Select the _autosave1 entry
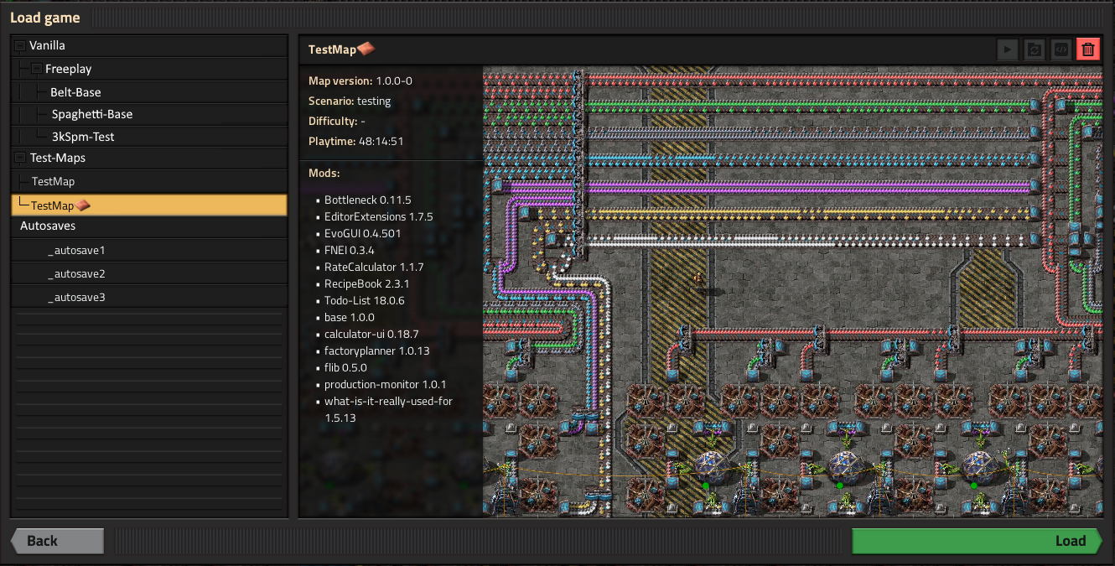Viewport: 1115px width, 566px height. 149,250
